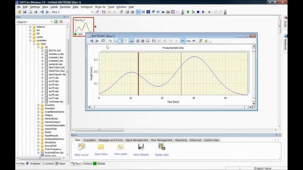Viewport: 303px width, 170px height.
Task: Click the worksheet horizontal scrollbar thumb
Action: (x=99, y=130)
